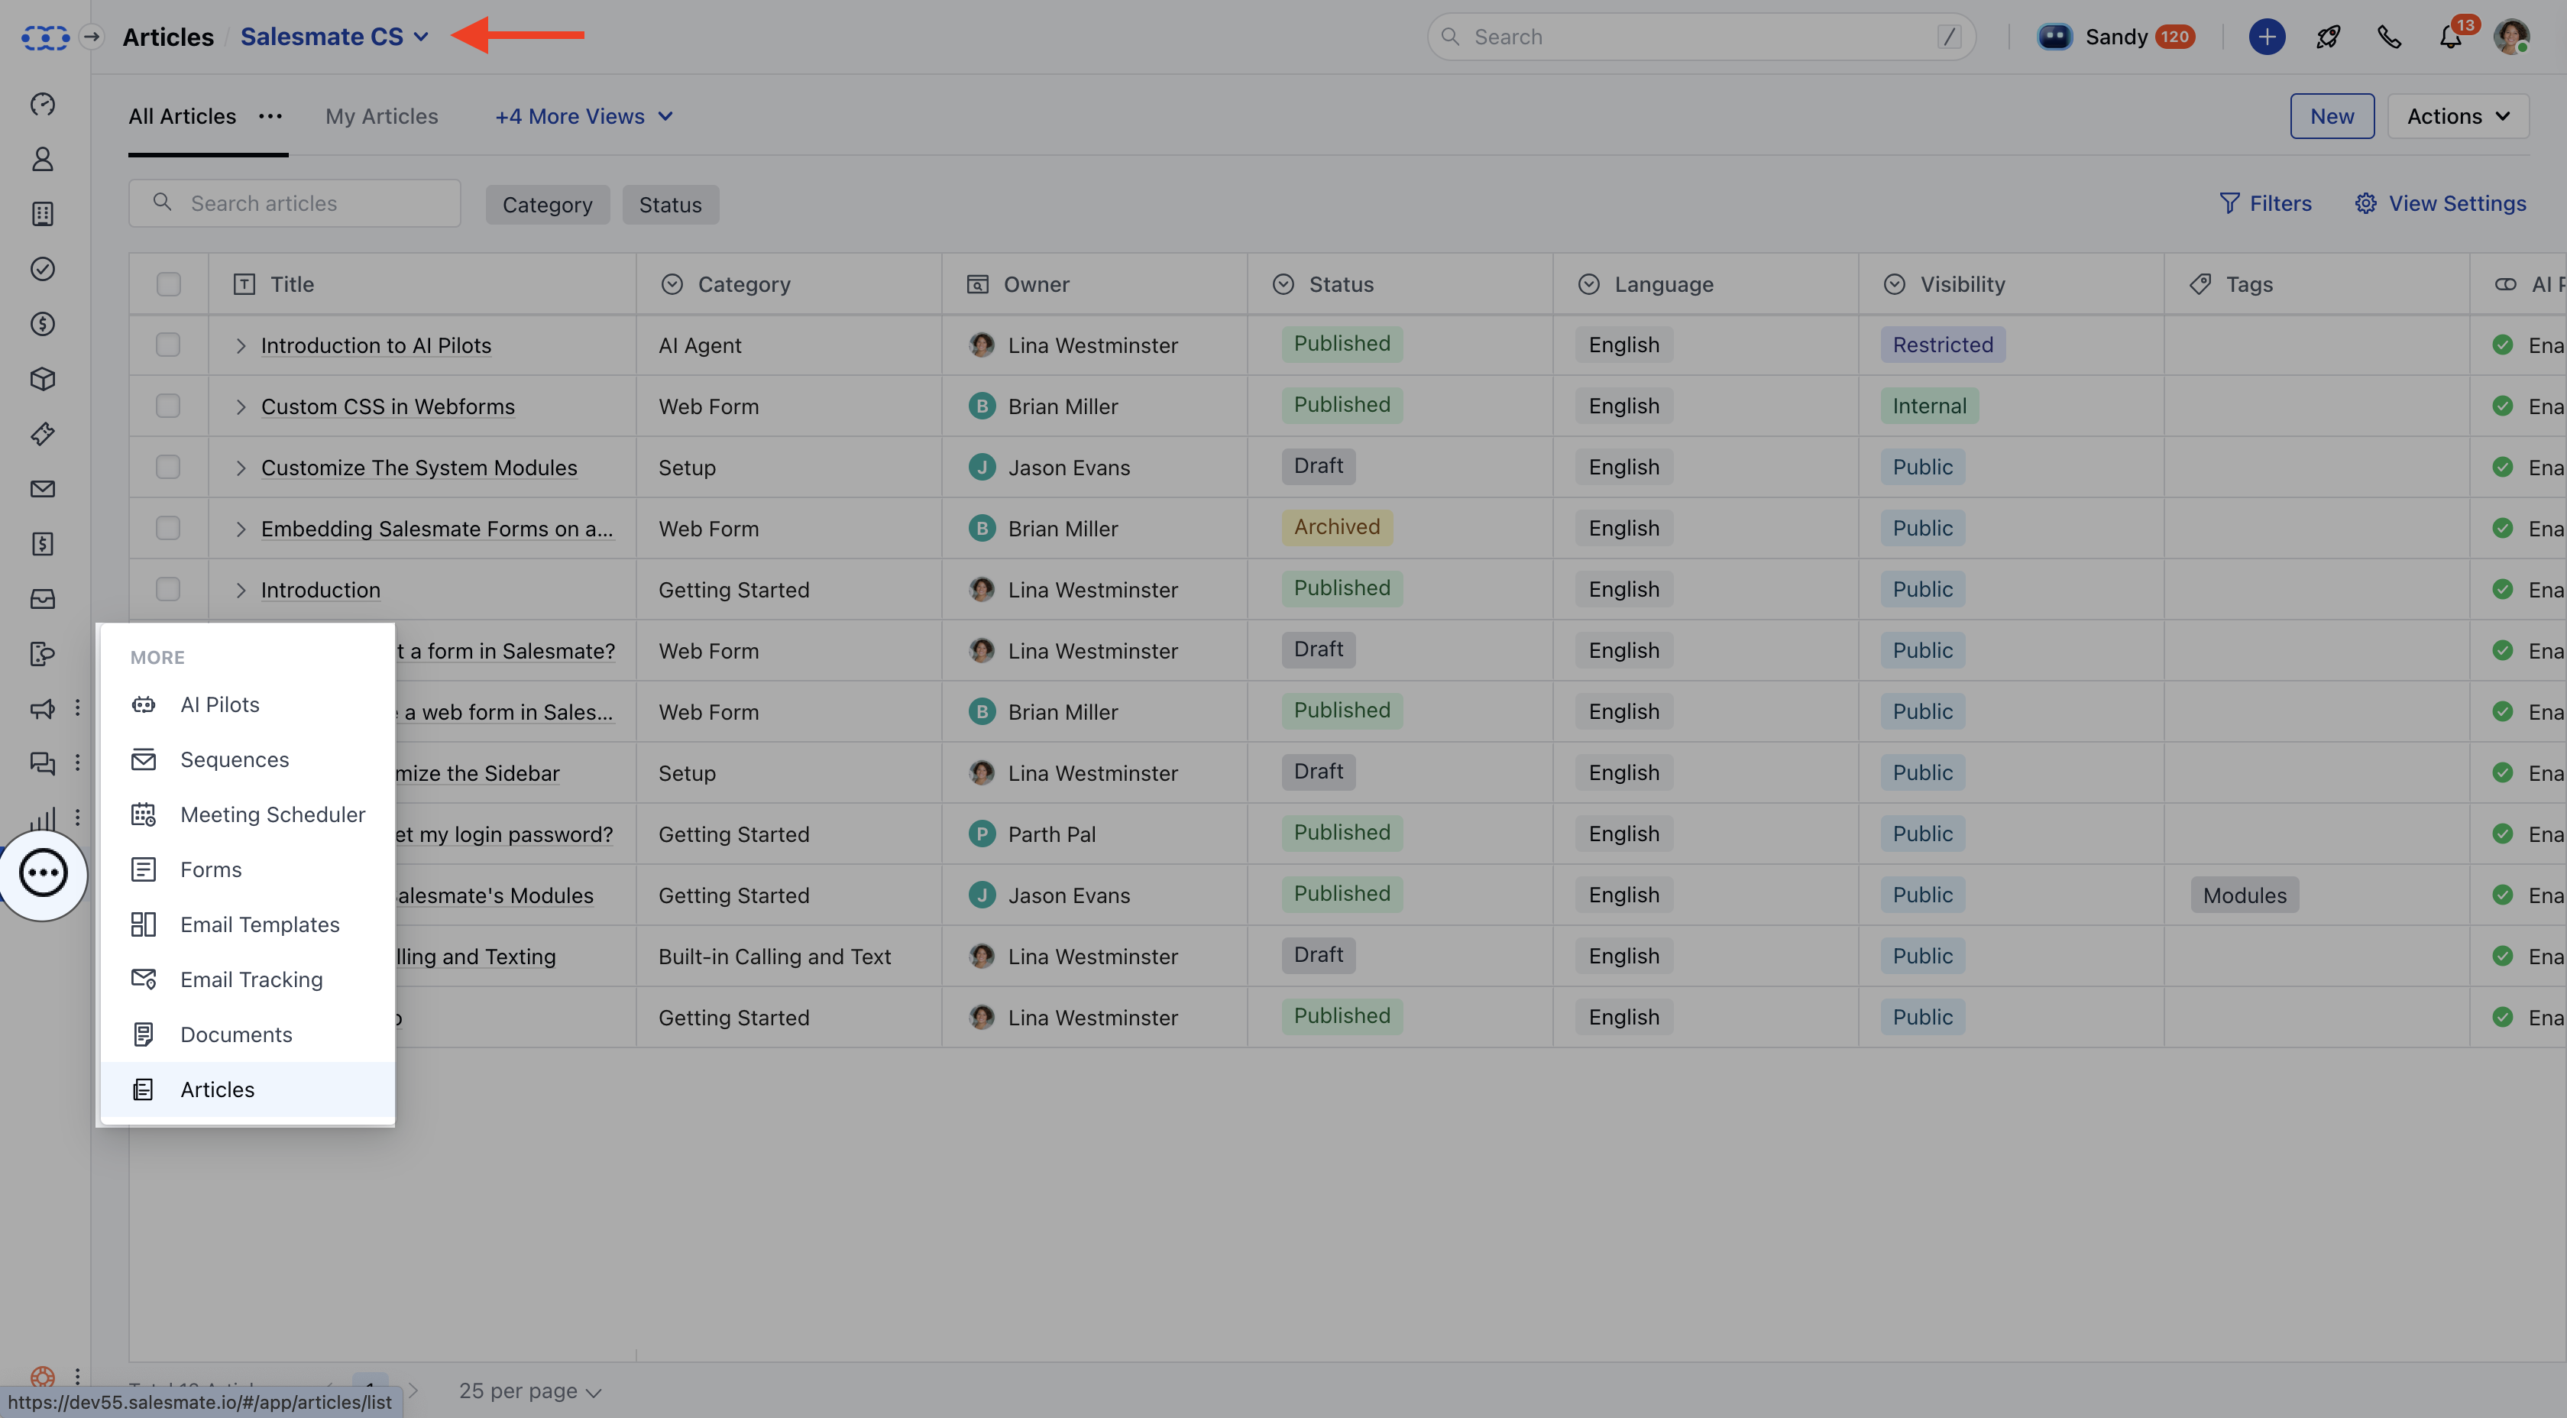2567x1418 pixels.
Task: Click the rocket icon in header
Action: 2328,37
